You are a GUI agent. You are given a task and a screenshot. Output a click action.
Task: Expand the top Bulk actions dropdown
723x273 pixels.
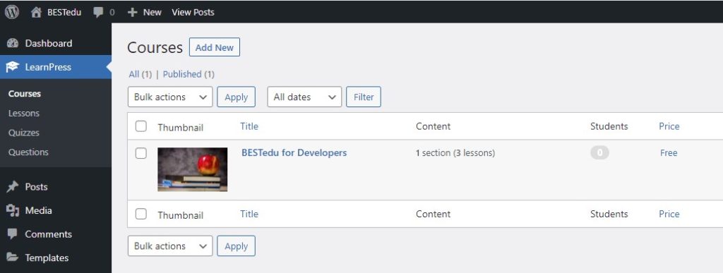(x=170, y=97)
